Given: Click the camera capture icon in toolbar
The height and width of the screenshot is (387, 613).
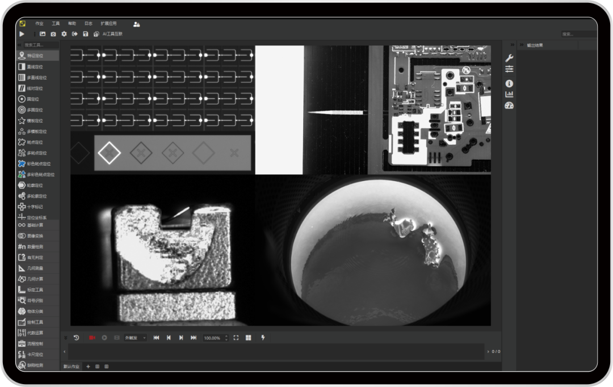Looking at the screenshot, I should coord(53,34).
